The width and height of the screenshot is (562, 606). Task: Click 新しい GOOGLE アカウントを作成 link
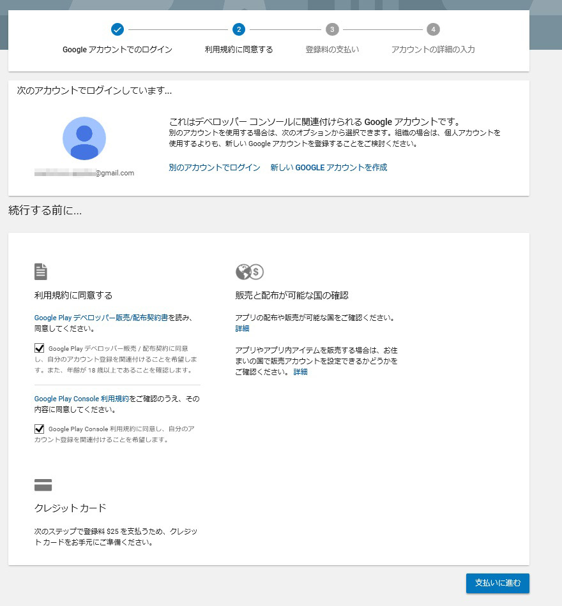(x=329, y=167)
